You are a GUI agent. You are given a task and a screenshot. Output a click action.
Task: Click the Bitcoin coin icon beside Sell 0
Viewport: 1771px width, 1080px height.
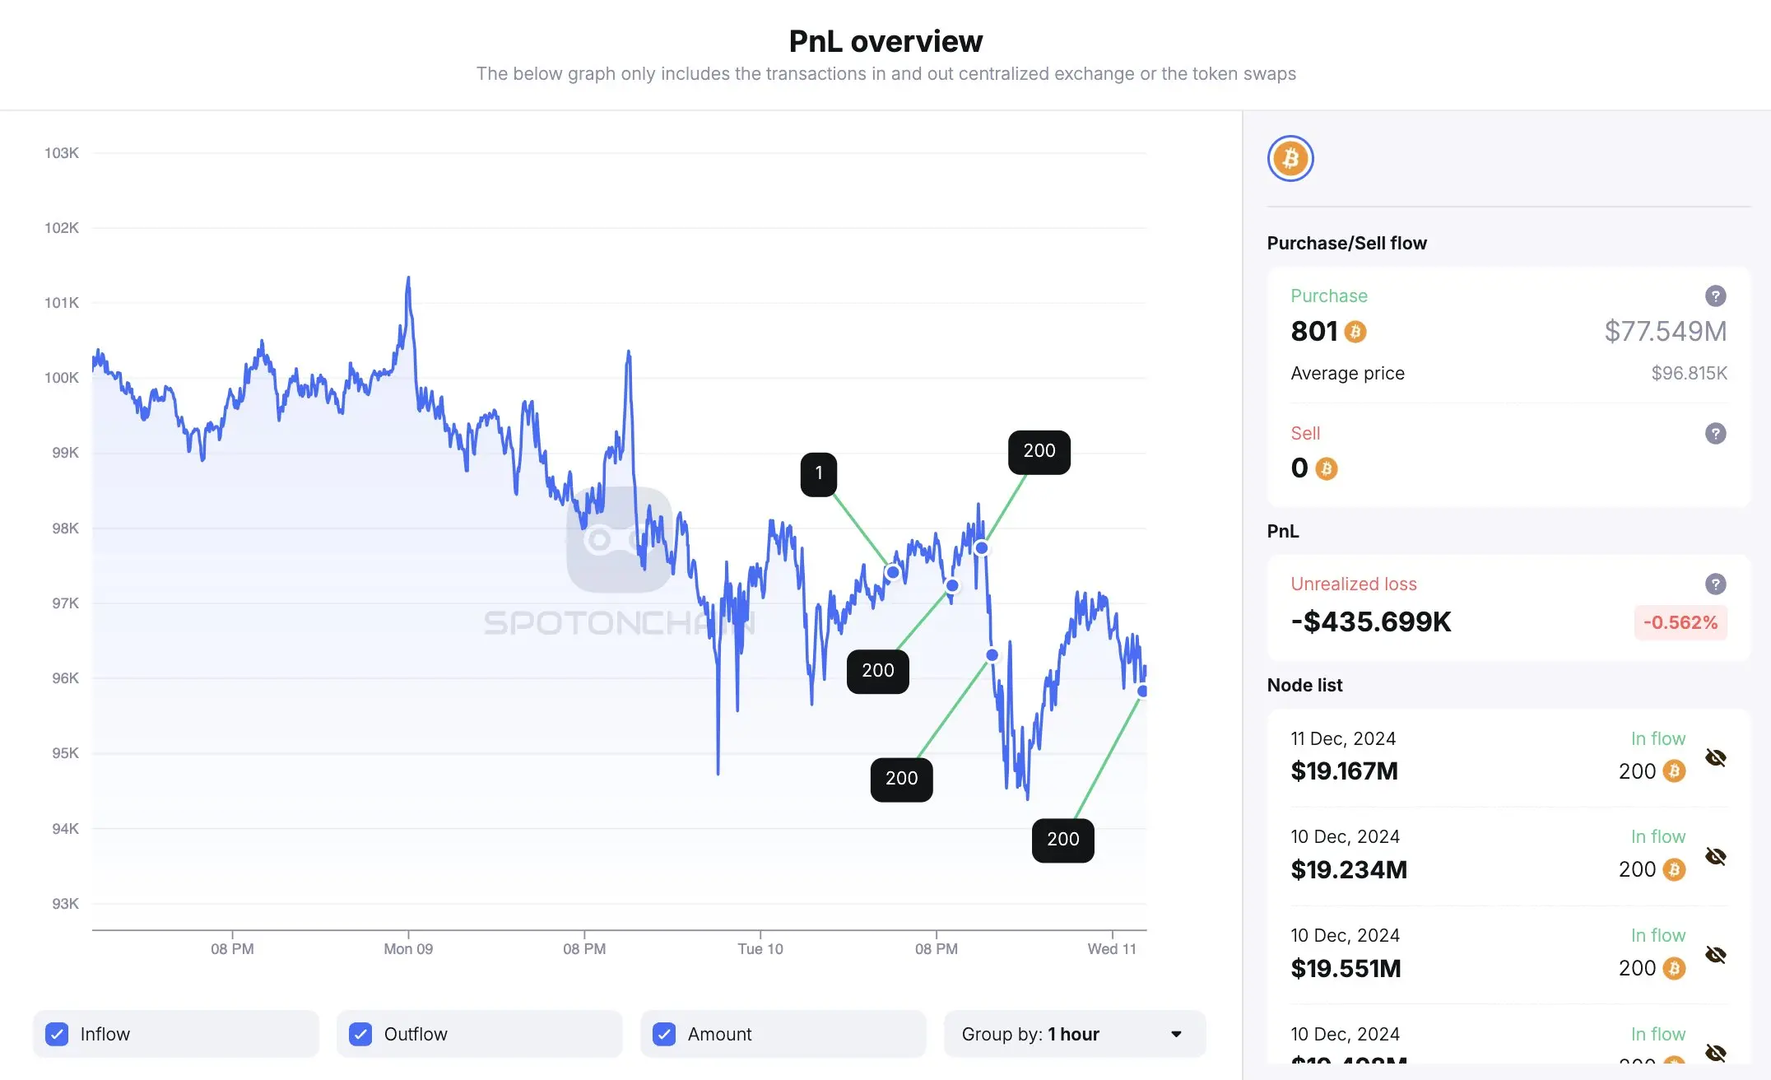[x=1326, y=468]
